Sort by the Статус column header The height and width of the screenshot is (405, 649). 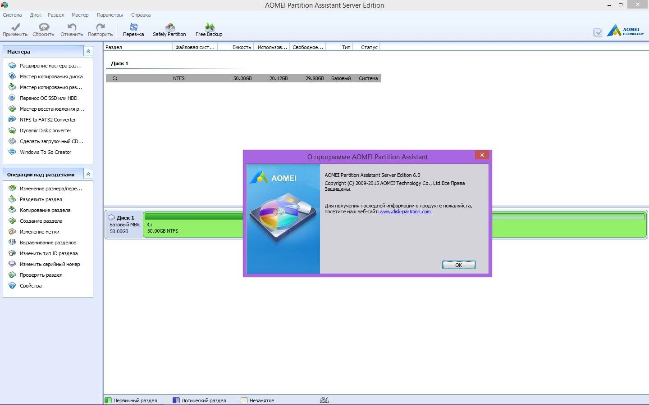tap(366, 47)
